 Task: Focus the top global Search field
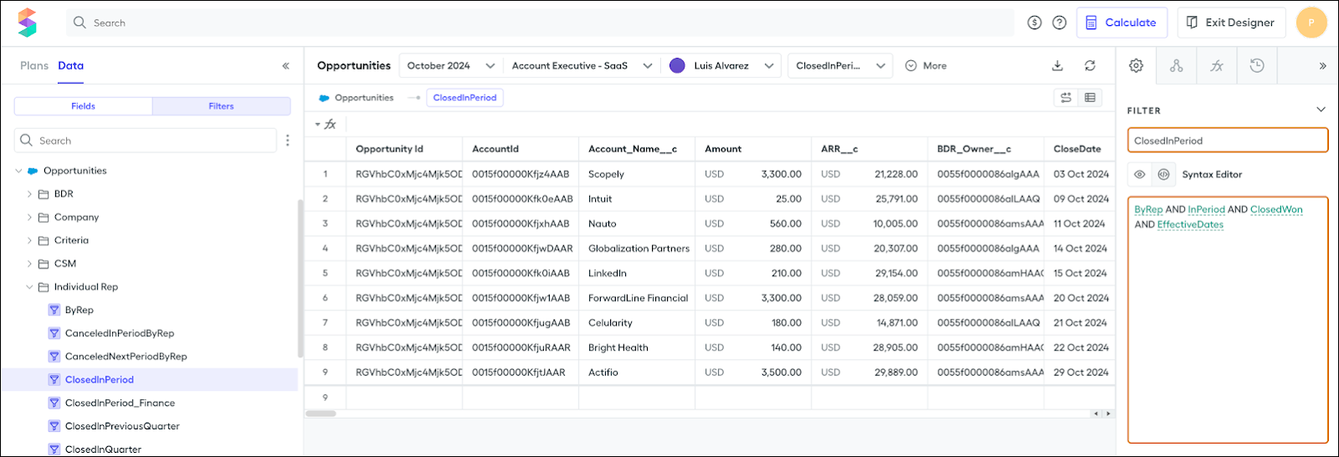pos(540,23)
